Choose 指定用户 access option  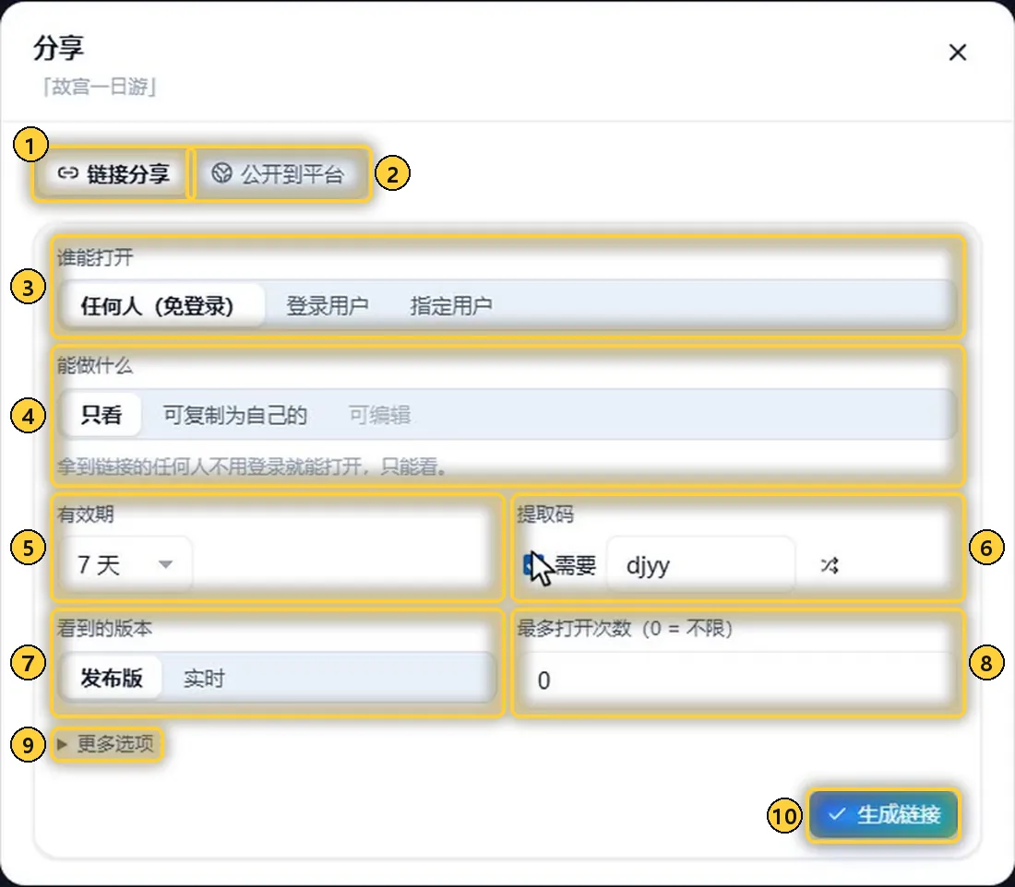coord(451,305)
